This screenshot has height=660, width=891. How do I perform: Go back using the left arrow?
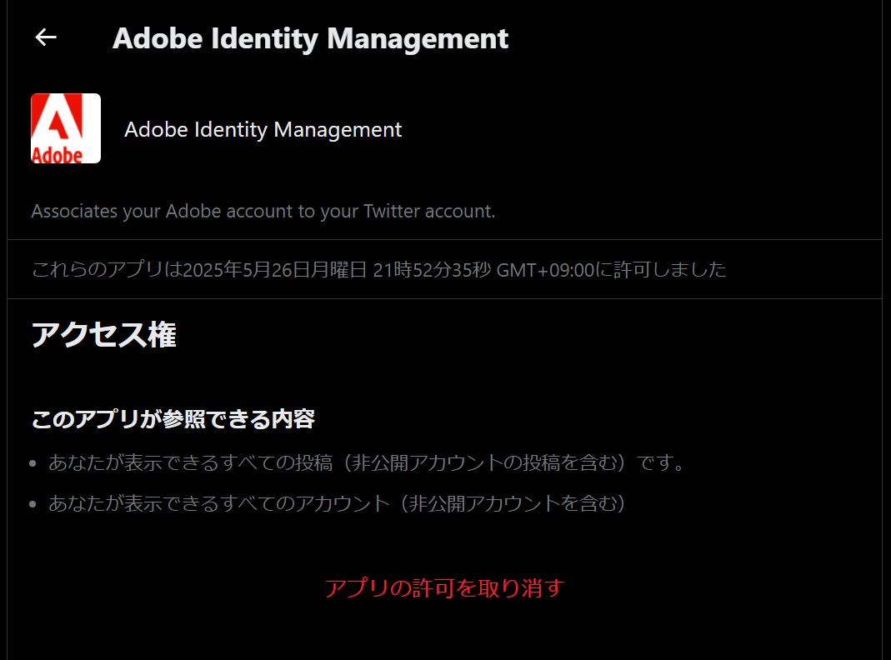pos(46,37)
